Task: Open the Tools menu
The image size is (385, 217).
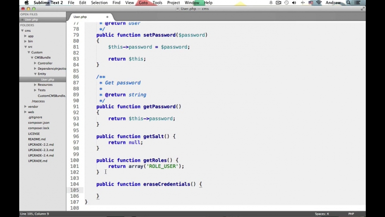Action: tap(157, 3)
